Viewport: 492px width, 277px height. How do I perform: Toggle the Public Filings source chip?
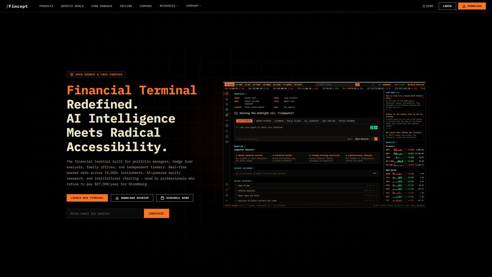point(294,121)
